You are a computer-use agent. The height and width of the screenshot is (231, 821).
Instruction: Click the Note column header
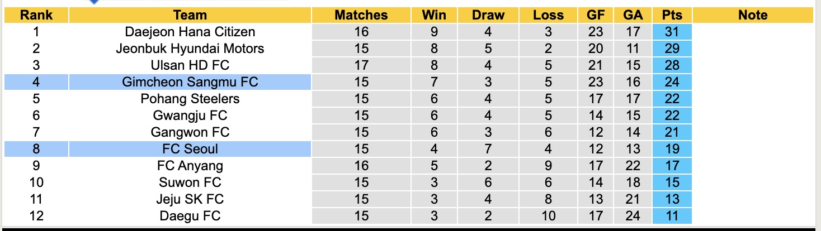click(753, 15)
